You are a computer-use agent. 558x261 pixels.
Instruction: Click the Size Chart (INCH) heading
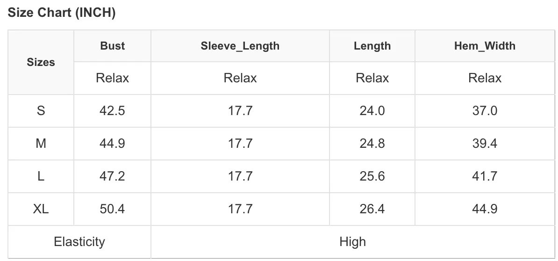pyautogui.click(x=62, y=13)
